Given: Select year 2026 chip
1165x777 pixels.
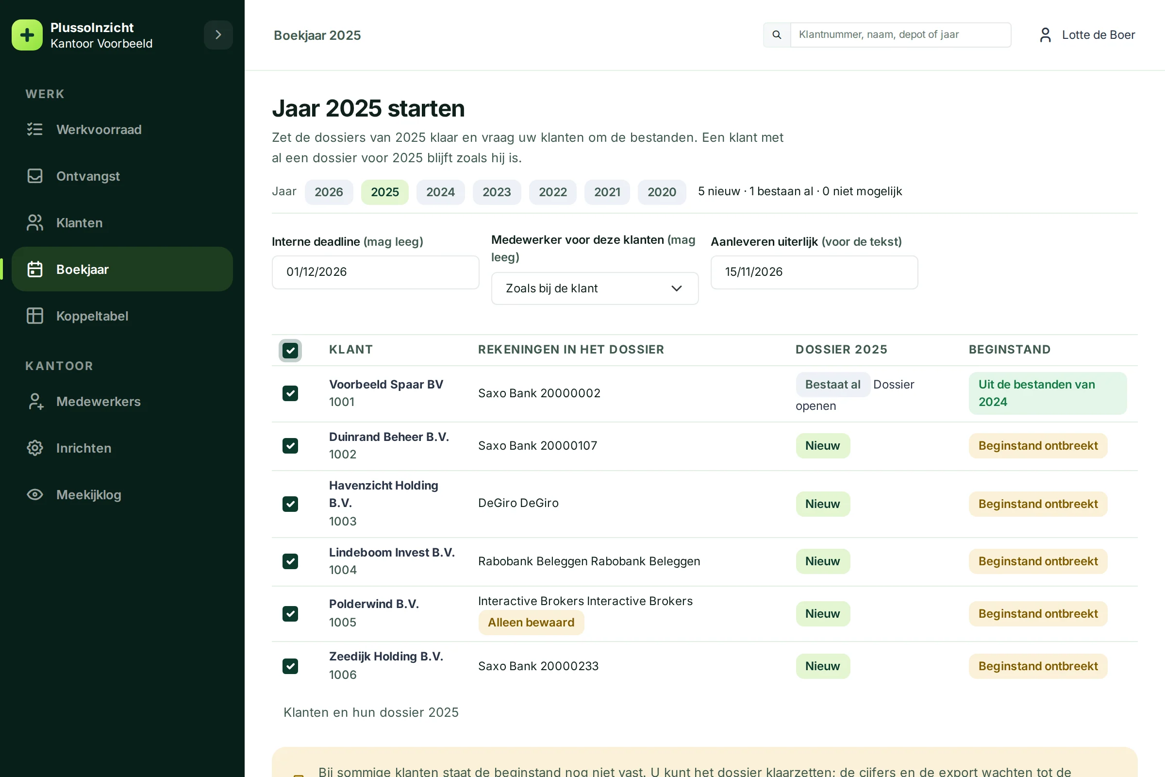Looking at the screenshot, I should [329, 192].
